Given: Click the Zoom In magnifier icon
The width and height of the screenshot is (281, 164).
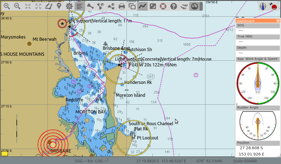Looking at the screenshot, I should (x=7, y=6).
